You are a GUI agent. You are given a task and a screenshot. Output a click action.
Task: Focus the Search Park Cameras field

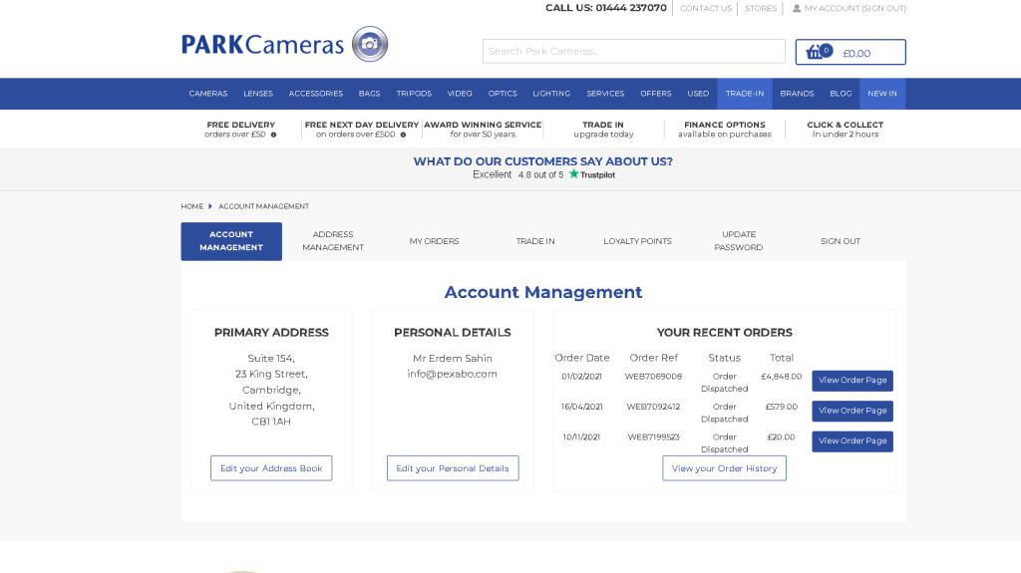(633, 52)
